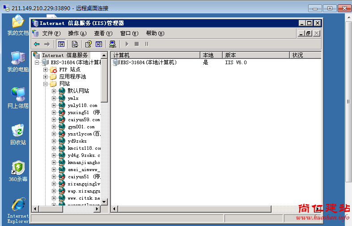Viewport: 352px width, 226px height.
Task: Click the Properties toolbar icon
Action: (75, 44)
